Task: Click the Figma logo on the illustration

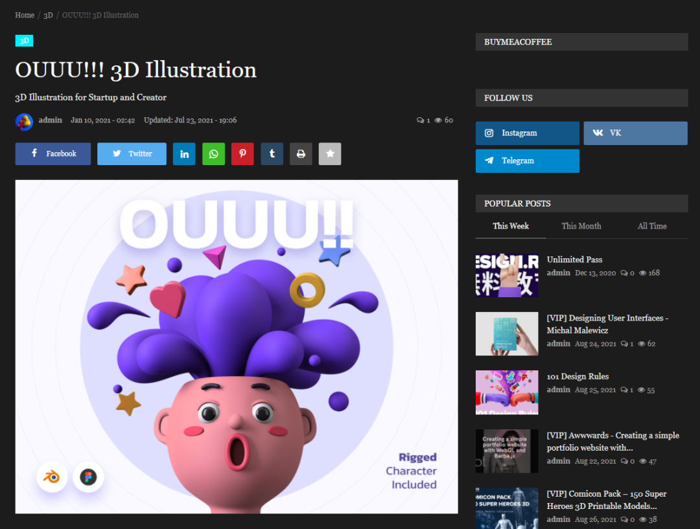Action: 88,477
